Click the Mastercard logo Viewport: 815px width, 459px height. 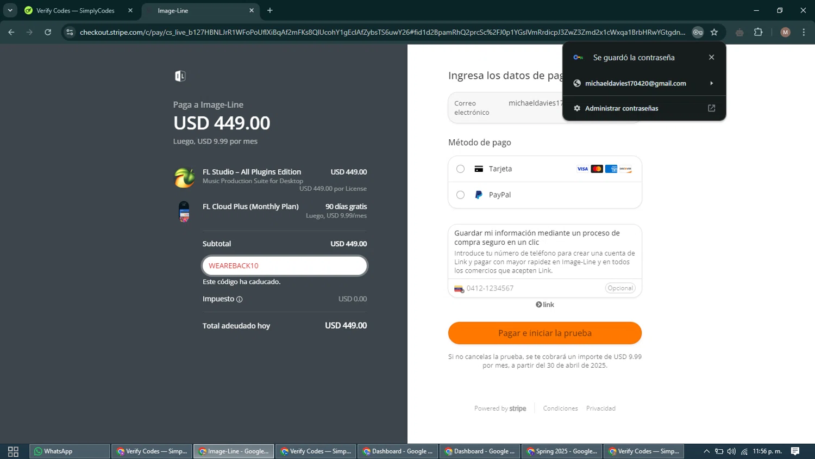coord(597,169)
